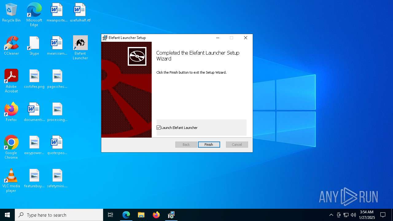The width and height of the screenshot is (393, 221).
Task: Click the Finish button
Action: pos(209,145)
